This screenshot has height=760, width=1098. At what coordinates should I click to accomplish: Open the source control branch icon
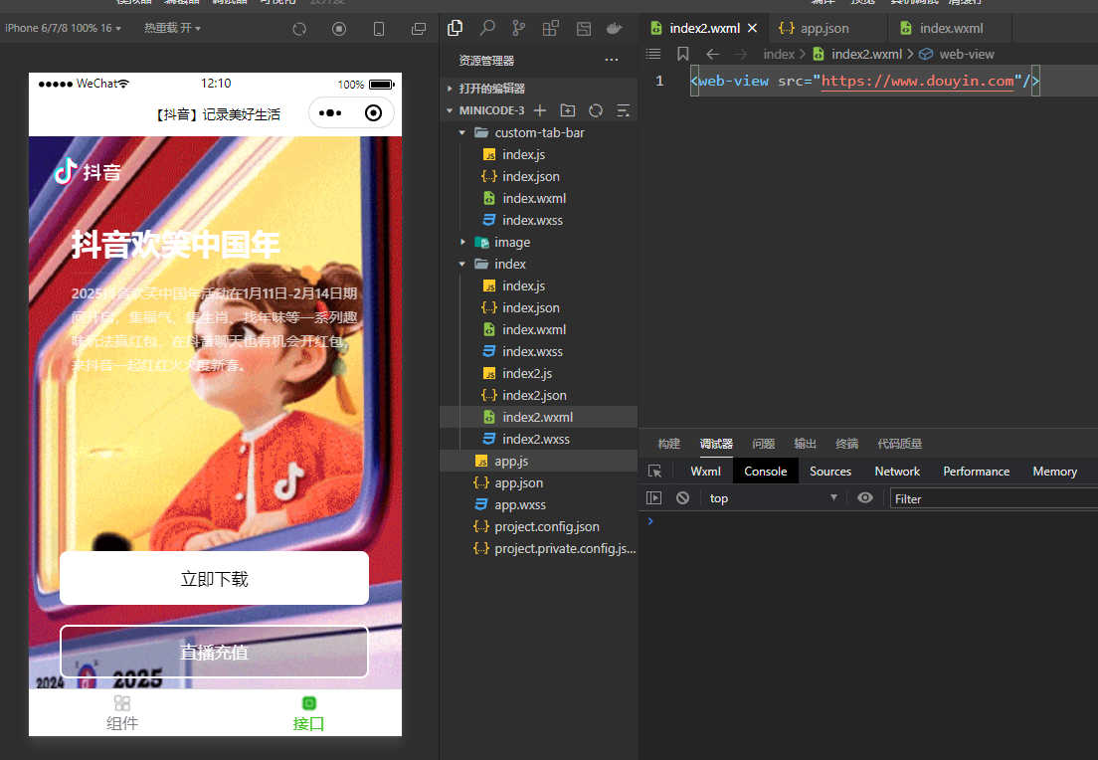point(519,28)
